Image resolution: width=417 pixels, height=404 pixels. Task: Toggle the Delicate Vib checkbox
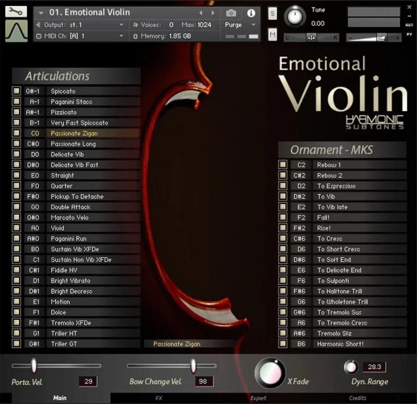(17, 154)
